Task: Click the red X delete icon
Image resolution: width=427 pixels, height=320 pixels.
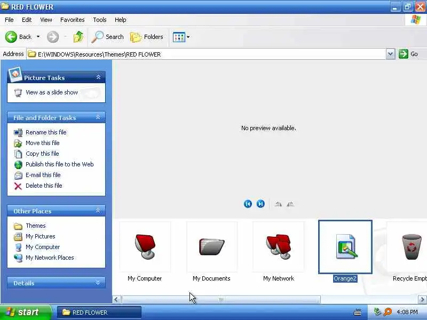Action: (x=18, y=186)
